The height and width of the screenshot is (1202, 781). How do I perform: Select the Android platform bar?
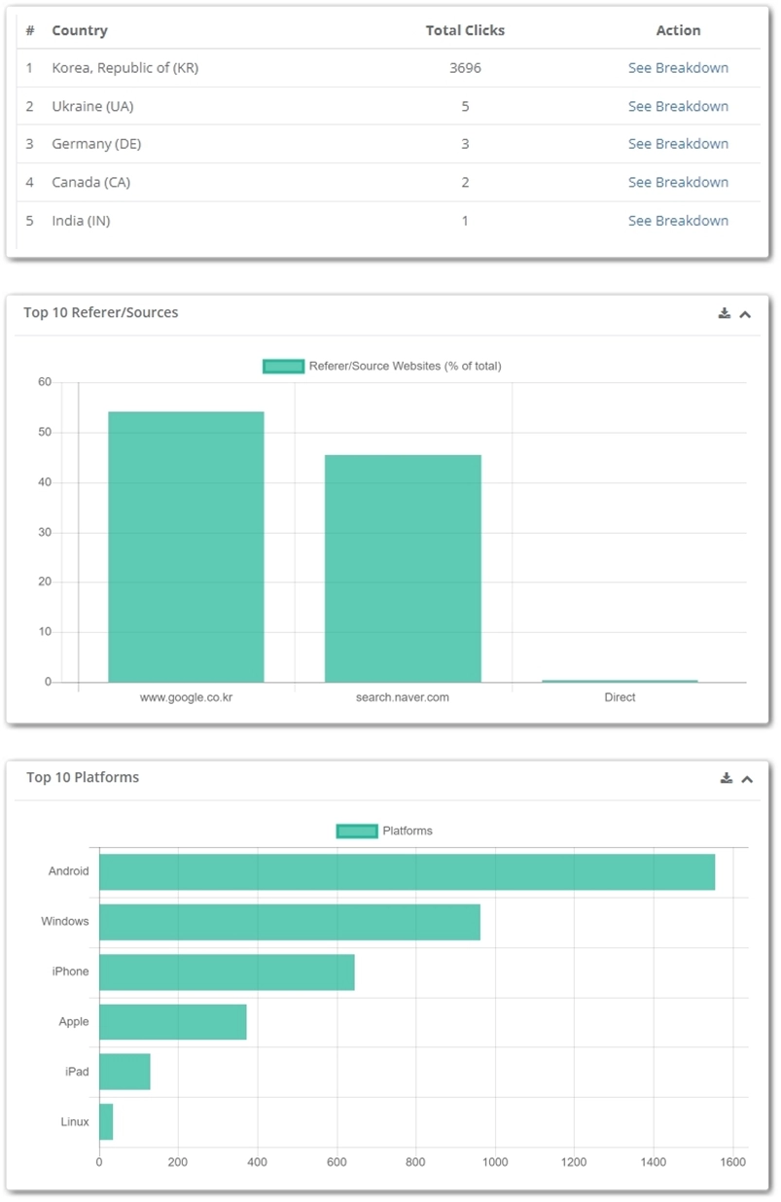point(407,872)
